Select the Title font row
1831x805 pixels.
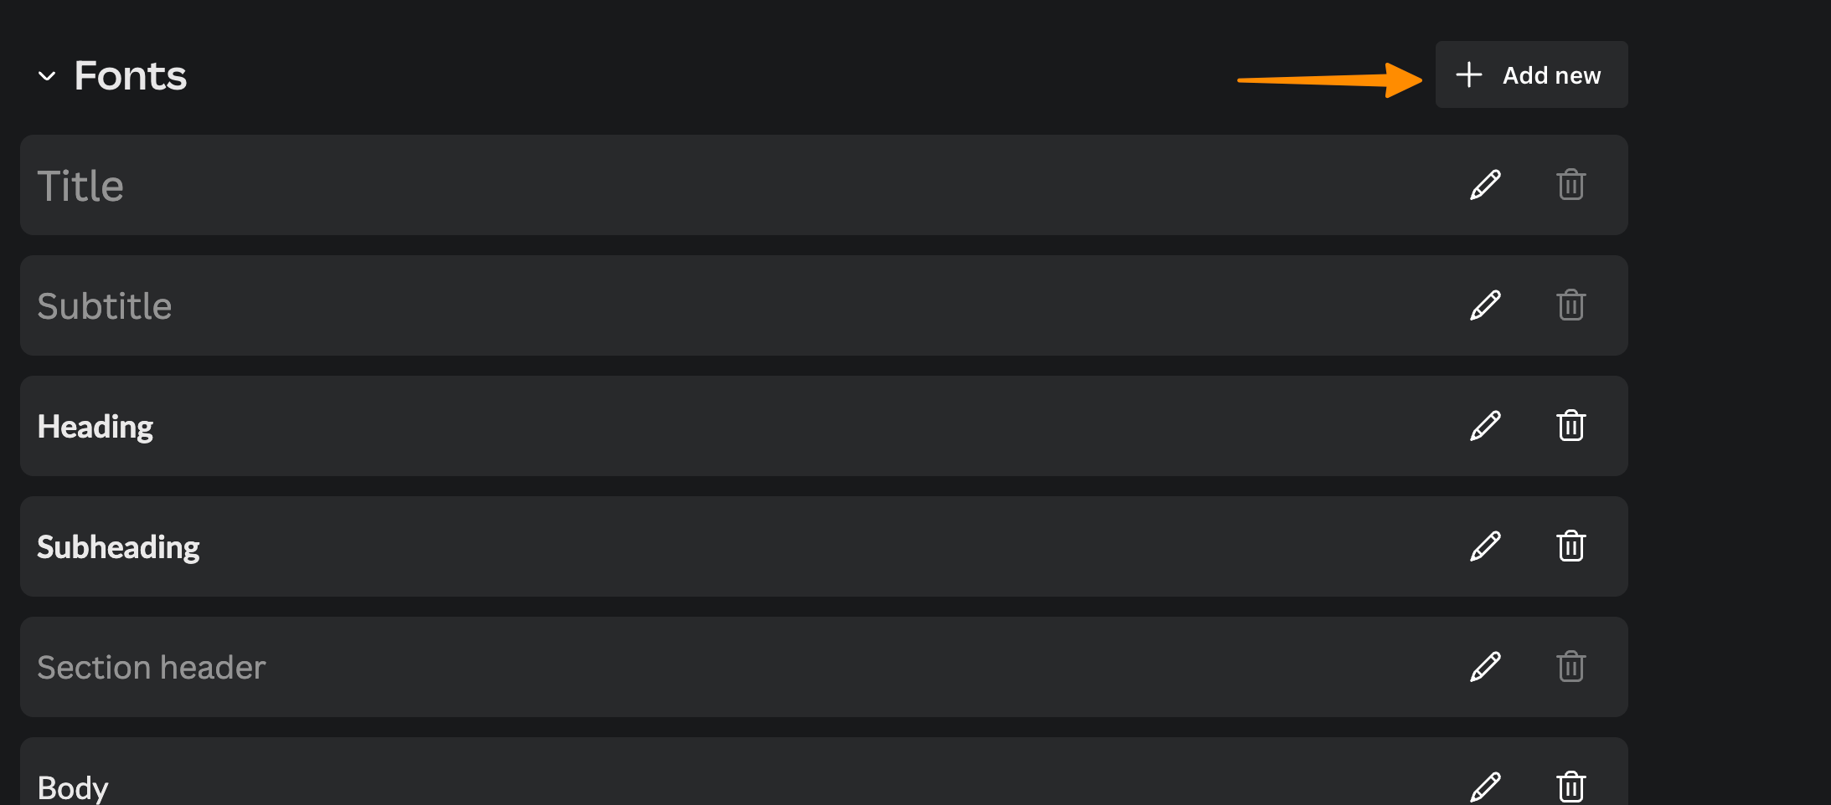(824, 185)
